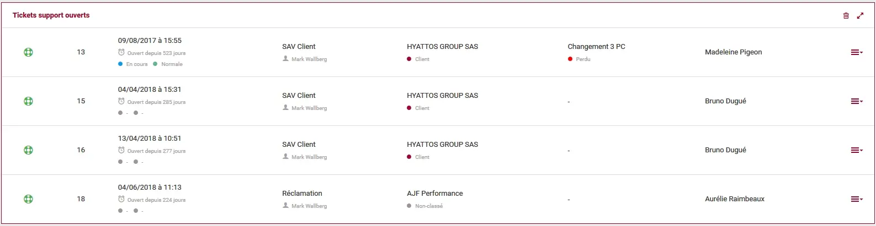Click the lifebuoy icon for ticket 16
Image resolution: width=876 pixels, height=226 pixels.
click(x=28, y=150)
